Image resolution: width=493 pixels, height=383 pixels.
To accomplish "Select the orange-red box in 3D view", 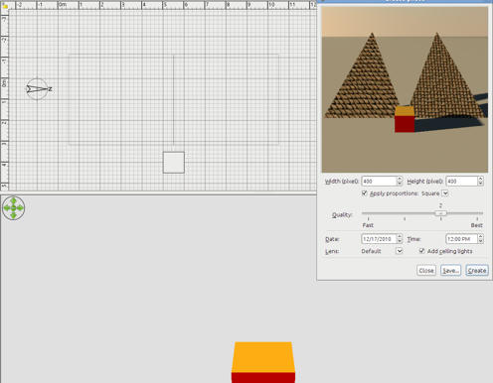I will coord(263,362).
